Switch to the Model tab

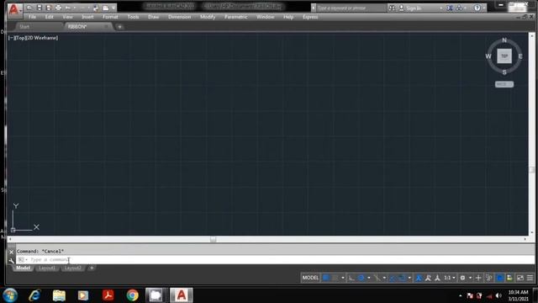(23, 268)
